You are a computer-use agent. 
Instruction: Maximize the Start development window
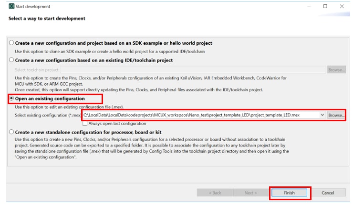[325, 7]
